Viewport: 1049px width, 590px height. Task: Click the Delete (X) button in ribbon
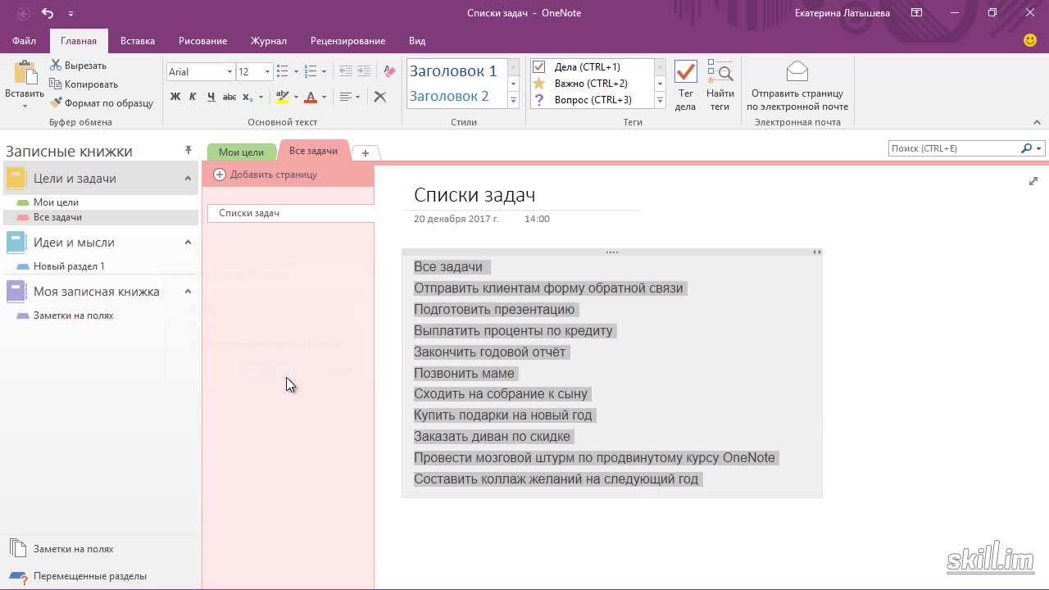pyautogui.click(x=380, y=97)
